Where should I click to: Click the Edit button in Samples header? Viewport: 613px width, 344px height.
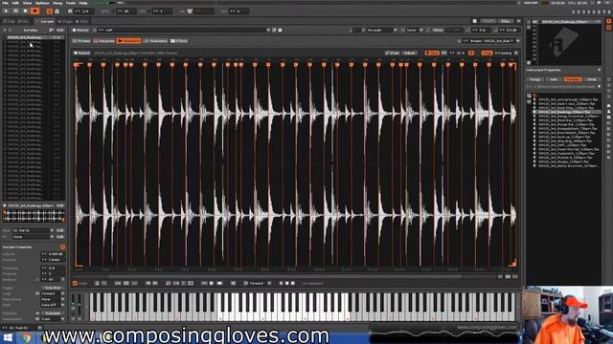[59, 30]
